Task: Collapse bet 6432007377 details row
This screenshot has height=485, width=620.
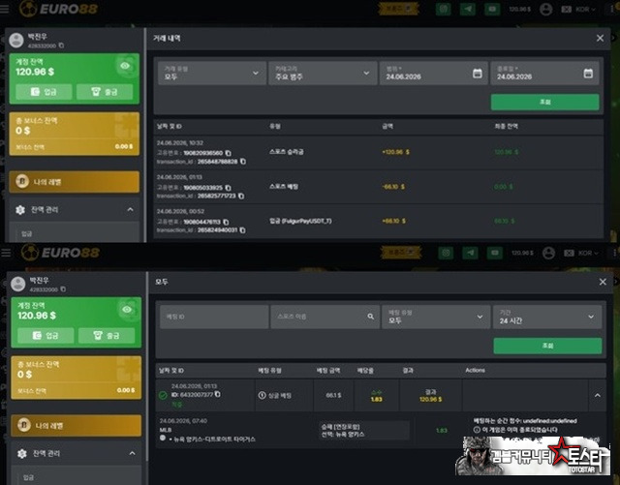Action: pos(598,395)
